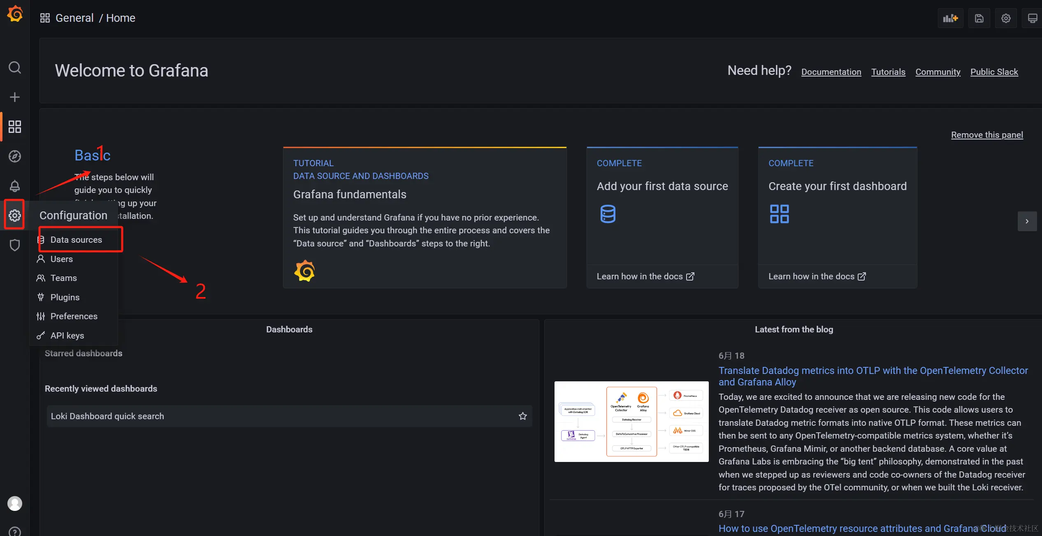This screenshot has height=536, width=1042.
Task: Expand next setup cards with right chevron
Action: [x=1027, y=221]
